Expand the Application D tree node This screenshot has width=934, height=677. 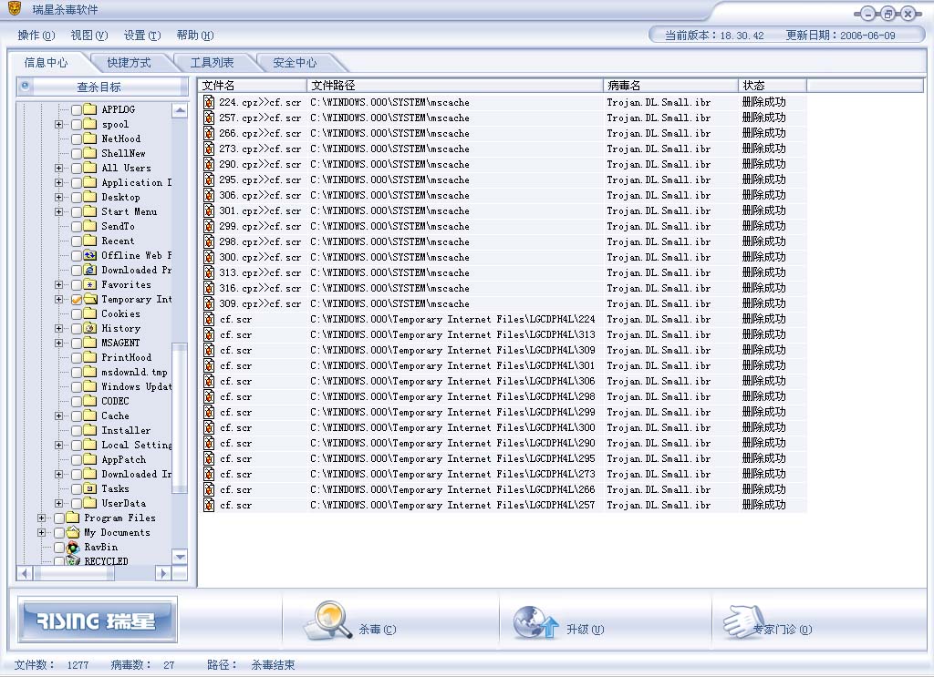click(58, 182)
